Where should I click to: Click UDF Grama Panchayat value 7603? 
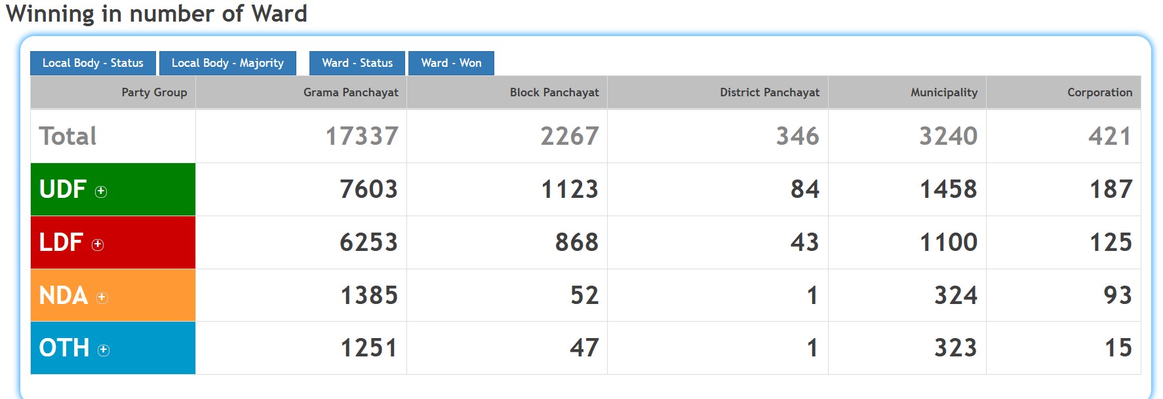point(368,189)
